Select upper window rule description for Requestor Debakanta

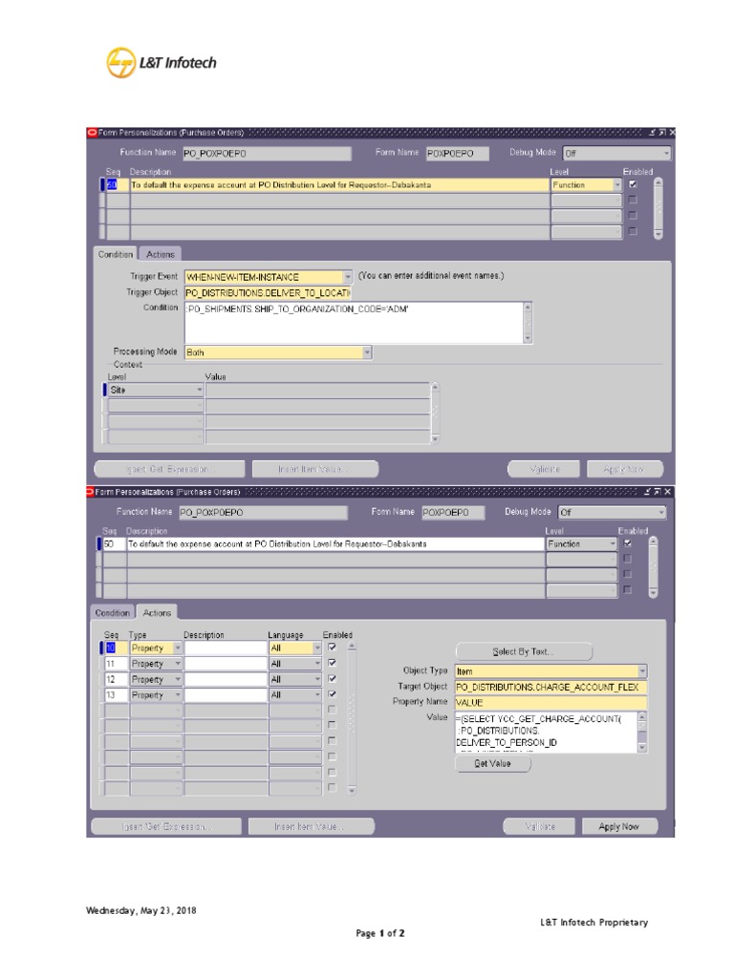click(339, 185)
